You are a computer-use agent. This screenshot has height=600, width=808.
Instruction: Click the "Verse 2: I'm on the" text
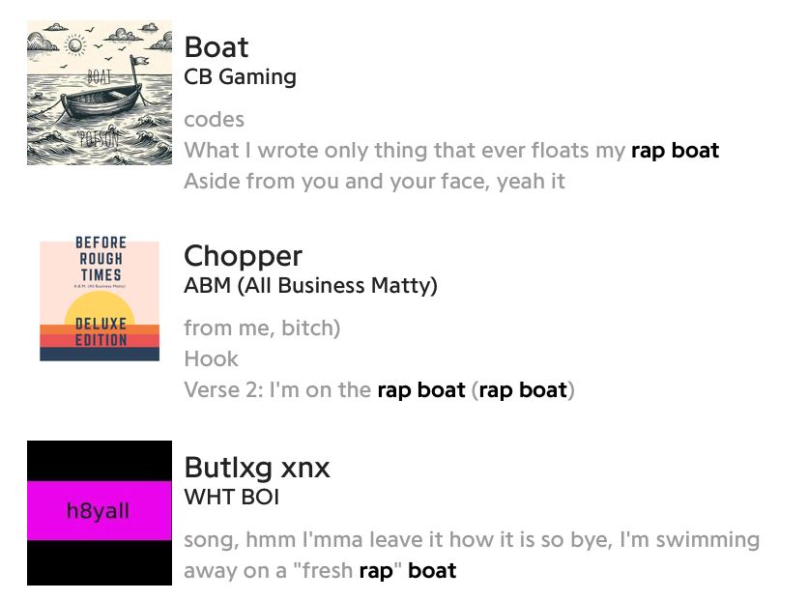click(x=277, y=390)
